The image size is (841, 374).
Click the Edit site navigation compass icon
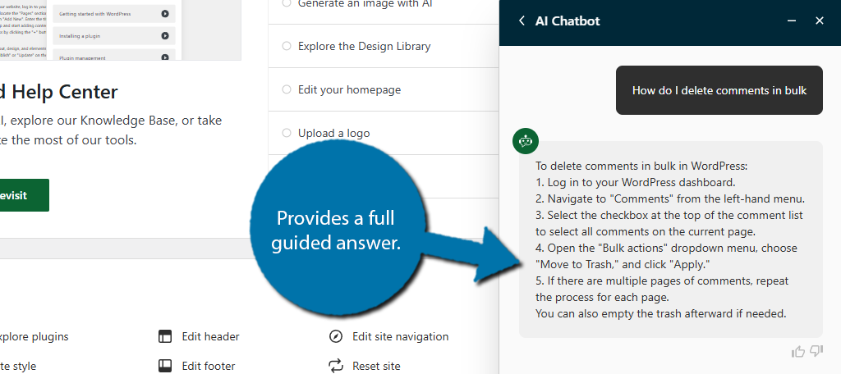point(336,336)
